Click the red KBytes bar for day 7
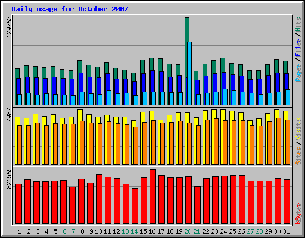Viewport: 305px width, 238px height. pos(72,205)
